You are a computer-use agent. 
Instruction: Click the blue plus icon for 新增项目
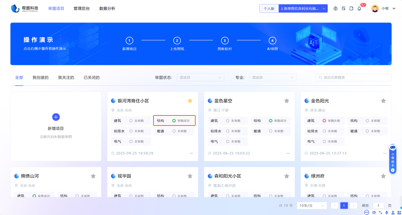click(56, 117)
